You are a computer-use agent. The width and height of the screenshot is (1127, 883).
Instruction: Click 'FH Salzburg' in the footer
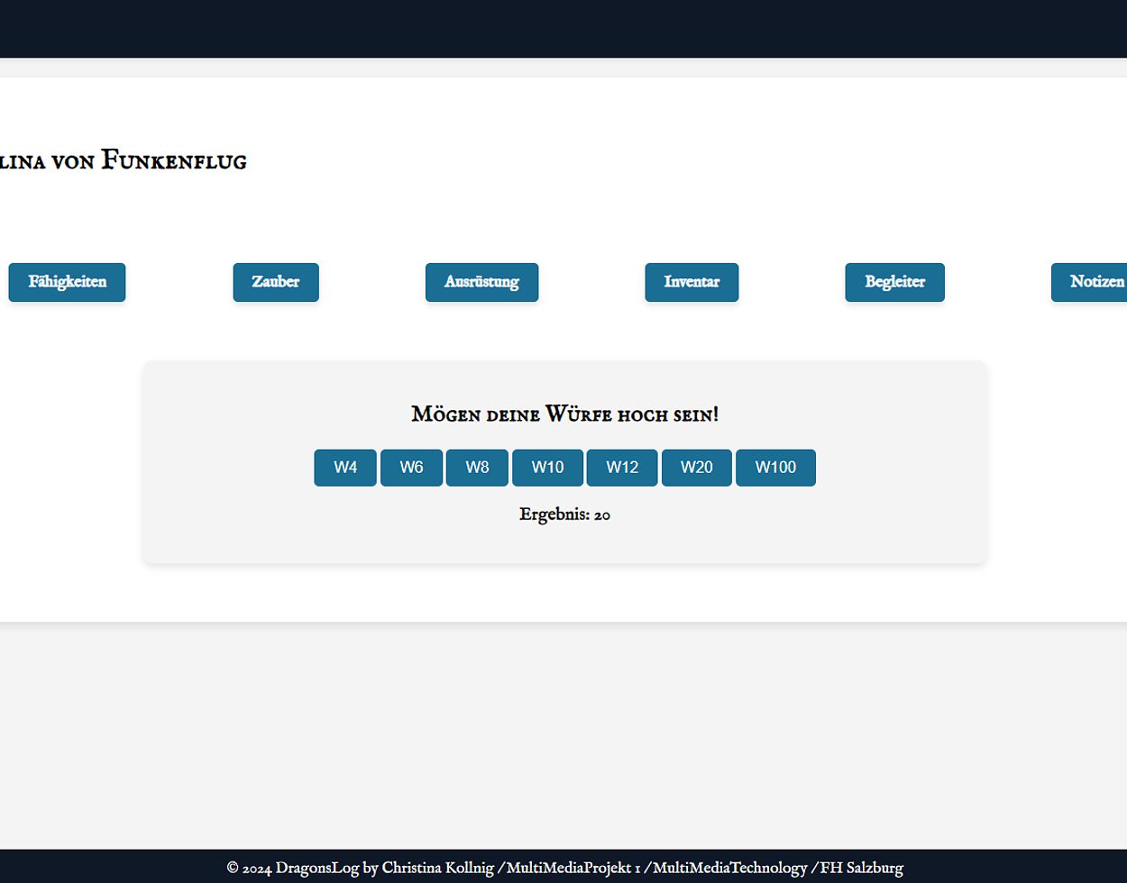click(x=861, y=869)
